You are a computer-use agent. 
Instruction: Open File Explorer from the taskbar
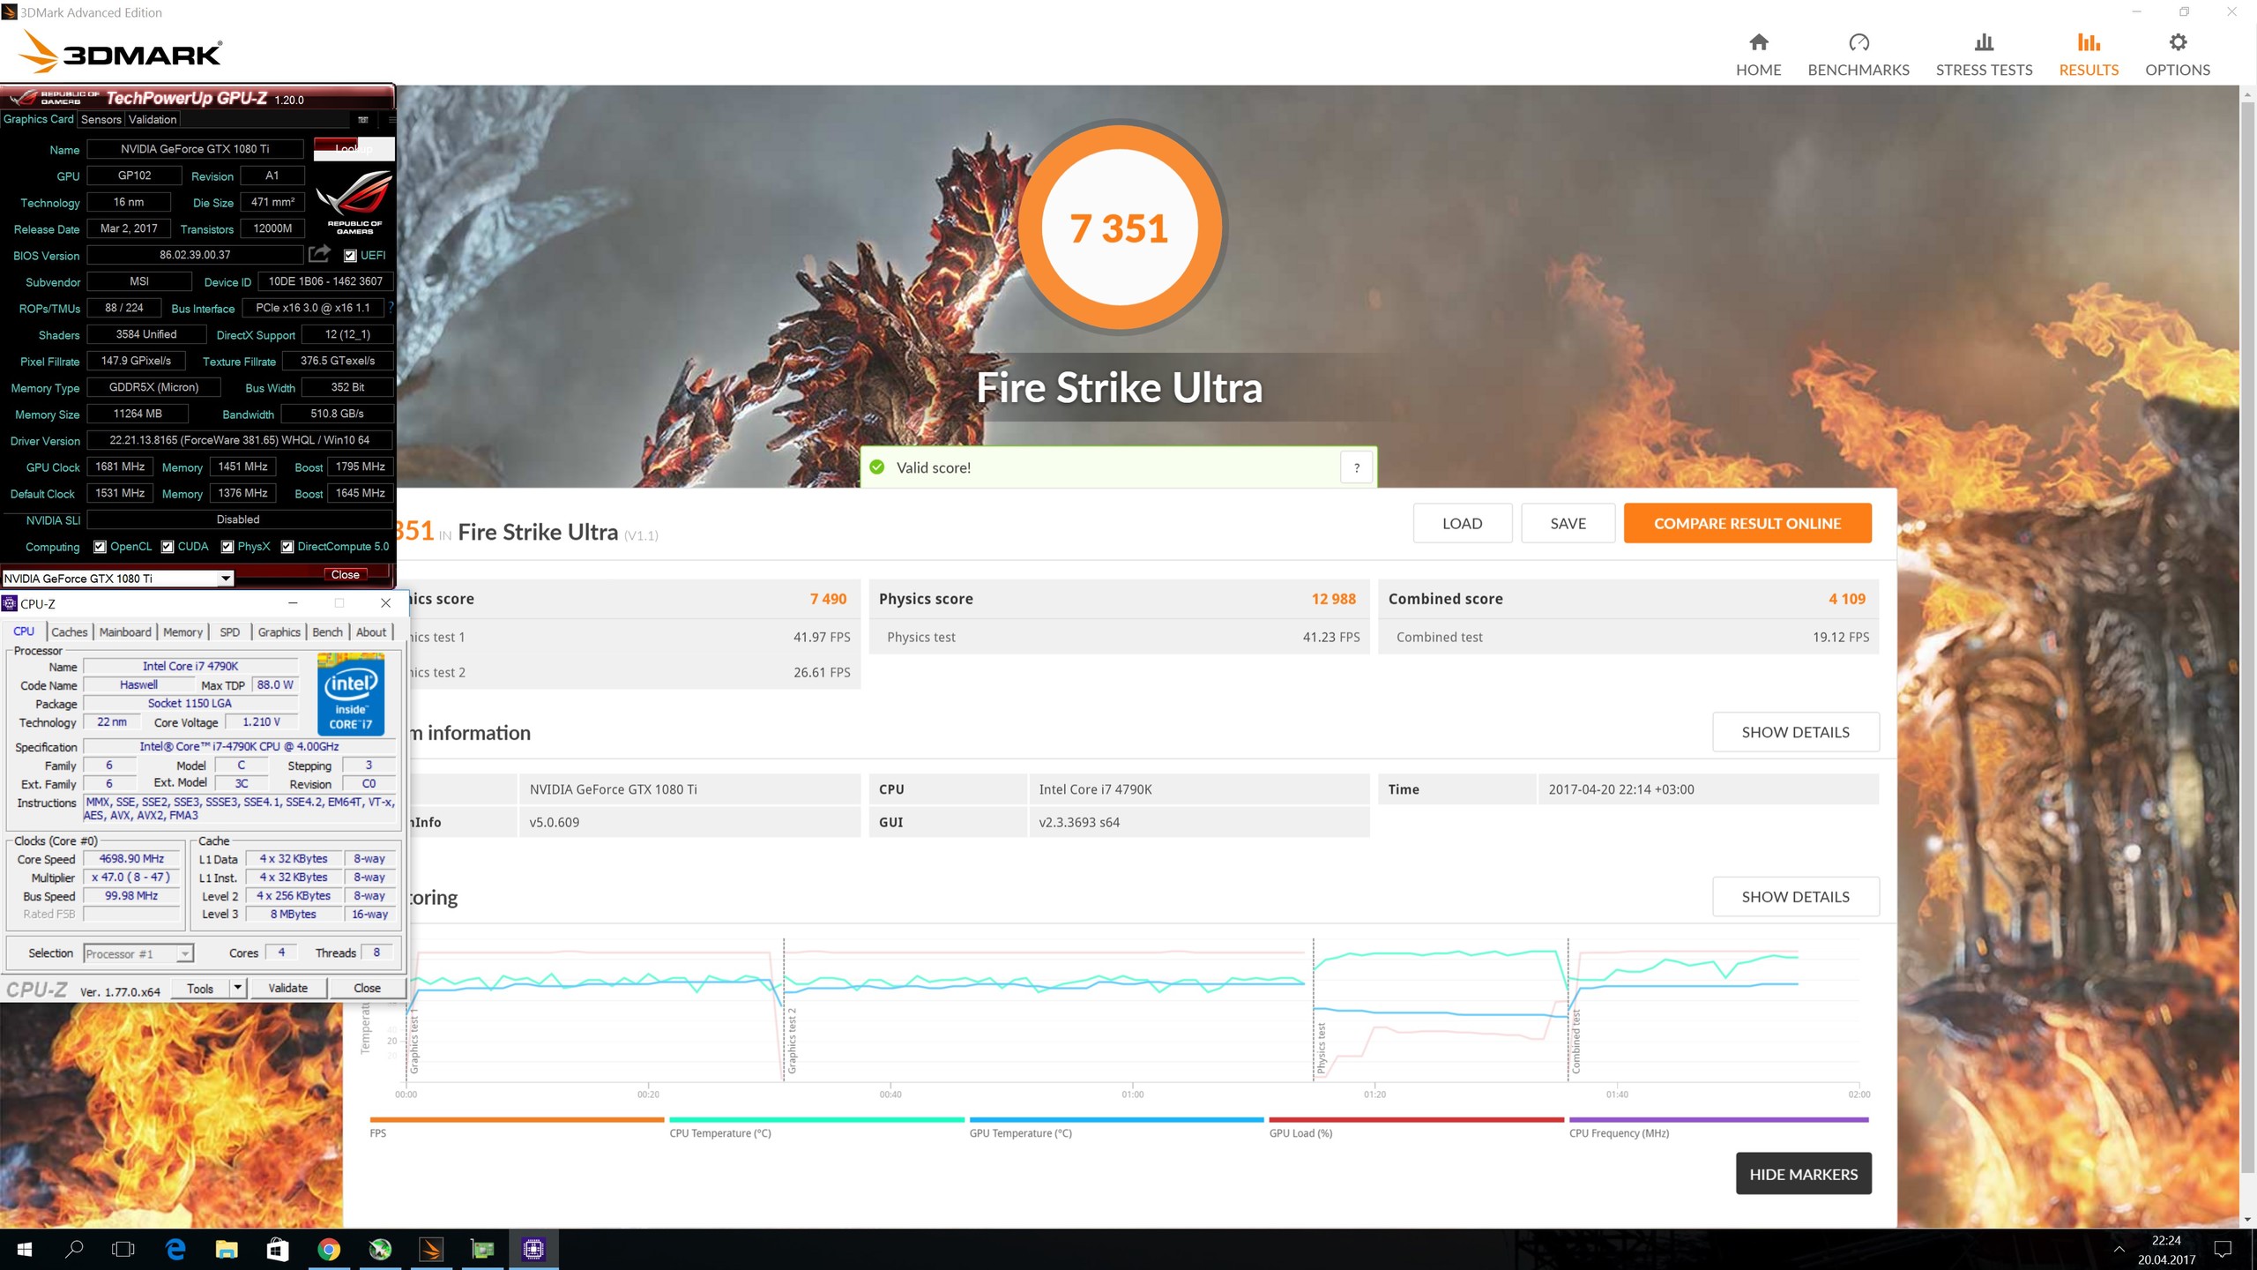[x=227, y=1249]
